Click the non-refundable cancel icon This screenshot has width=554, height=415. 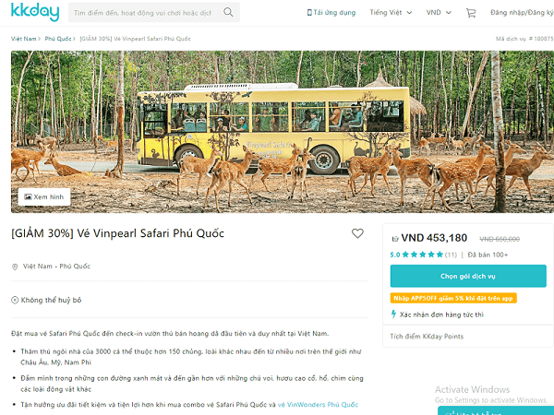(x=15, y=300)
